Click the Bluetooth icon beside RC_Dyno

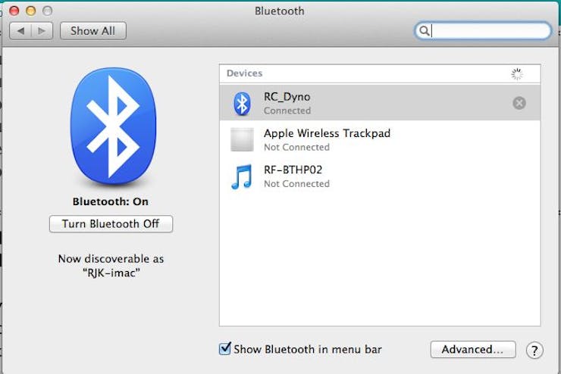(x=242, y=104)
